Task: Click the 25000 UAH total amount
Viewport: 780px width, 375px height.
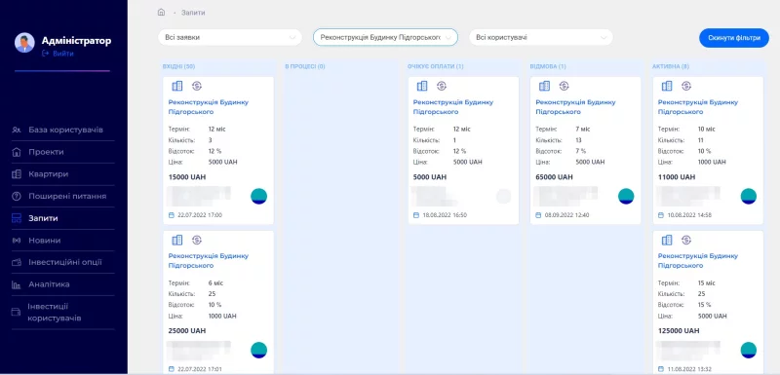Action: pyautogui.click(x=187, y=331)
